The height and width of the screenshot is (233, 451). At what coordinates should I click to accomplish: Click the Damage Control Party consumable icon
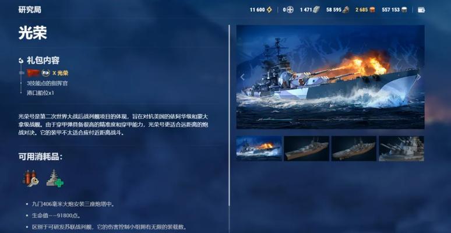[x=30, y=178]
